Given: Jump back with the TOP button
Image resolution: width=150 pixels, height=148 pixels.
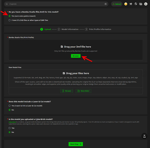Looking at the screenshot, I should coord(144,136).
